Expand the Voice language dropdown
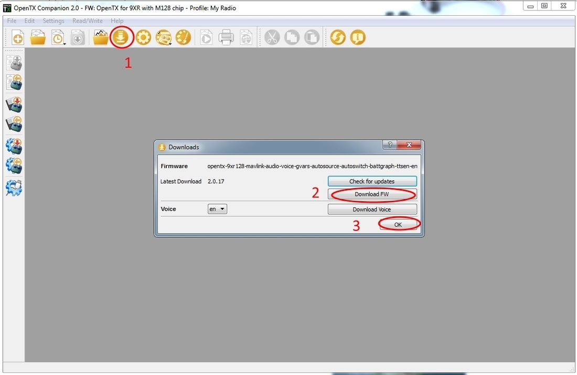The image size is (577, 375). 217,209
